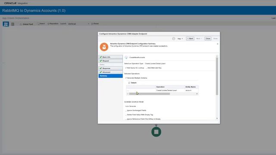276x155 pixels.
Task: Click the Reposition tool in the toolbar
Action: click(x=53, y=24)
